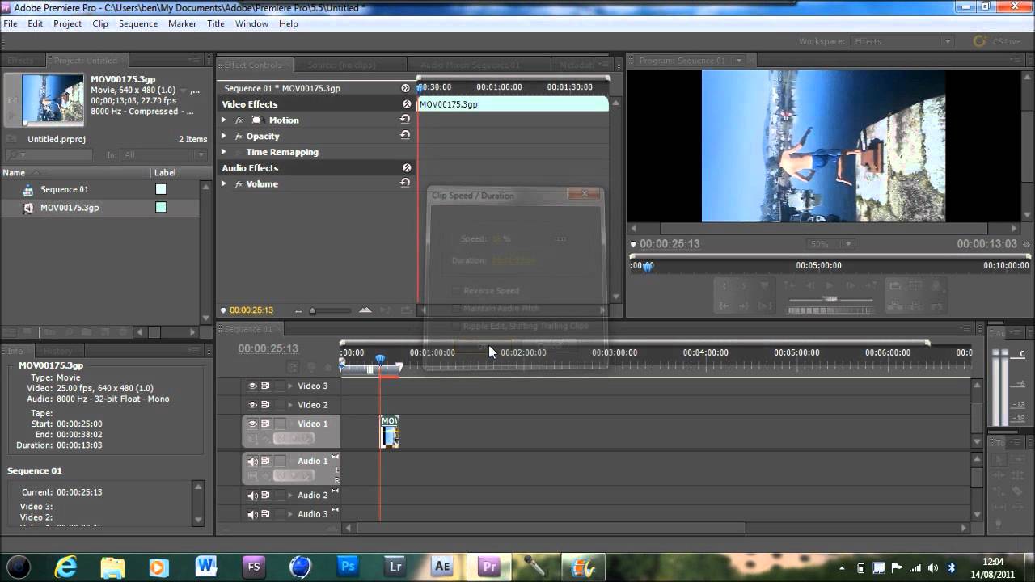Toggle the Opacity fx effect off
1035x582 pixels.
pyautogui.click(x=239, y=136)
